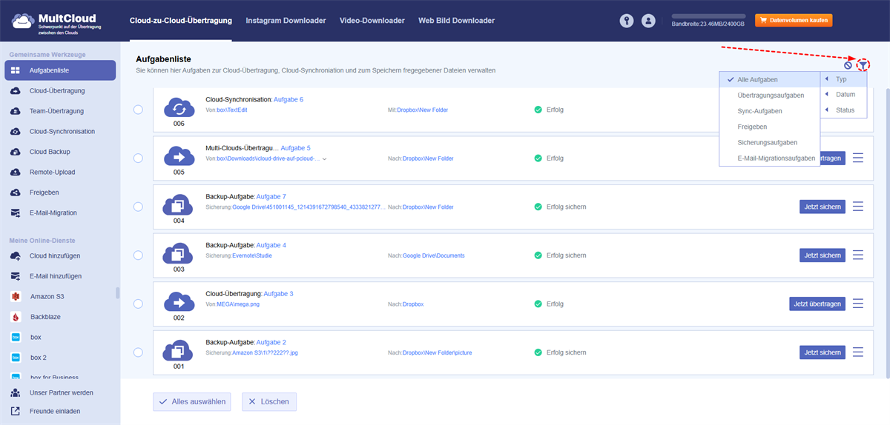Expand the Status filter submenu
The width and height of the screenshot is (890, 425).
(x=845, y=110)
